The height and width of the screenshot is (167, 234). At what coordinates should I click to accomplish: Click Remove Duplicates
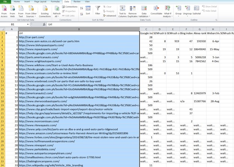[133, 12]
